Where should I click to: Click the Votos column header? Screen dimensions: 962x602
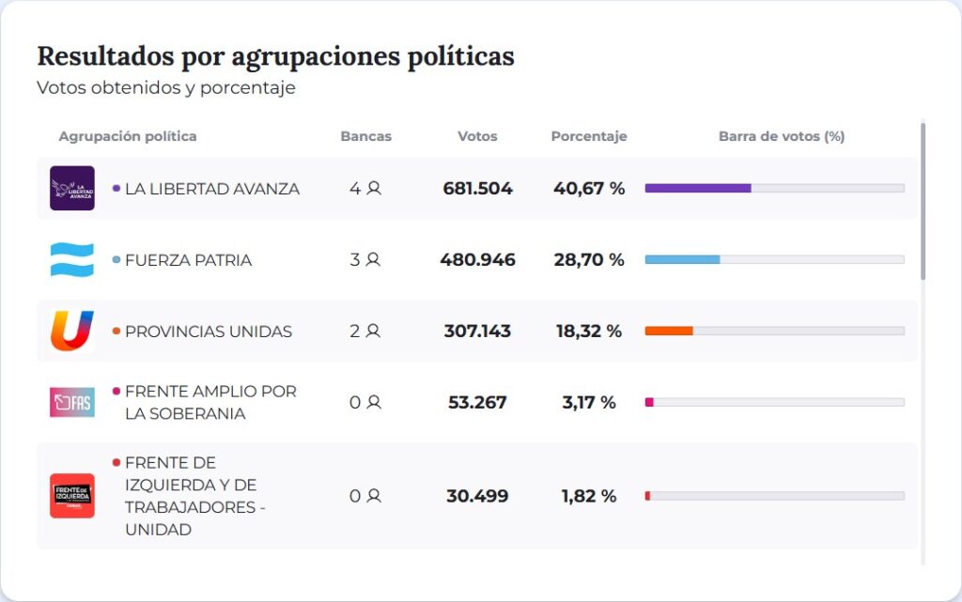[x=477, y=136]
